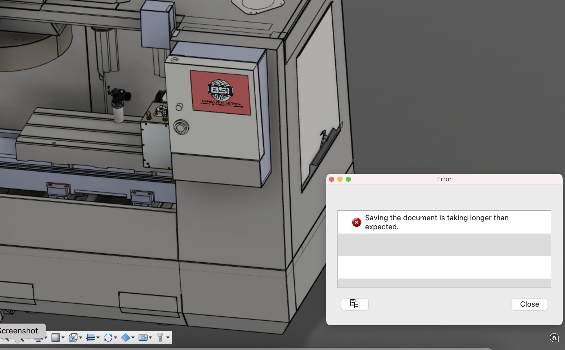The image size is (565, 350).
Task: Copy error details with the copy button
Action: pyautogui.click(x=355, y=304)
